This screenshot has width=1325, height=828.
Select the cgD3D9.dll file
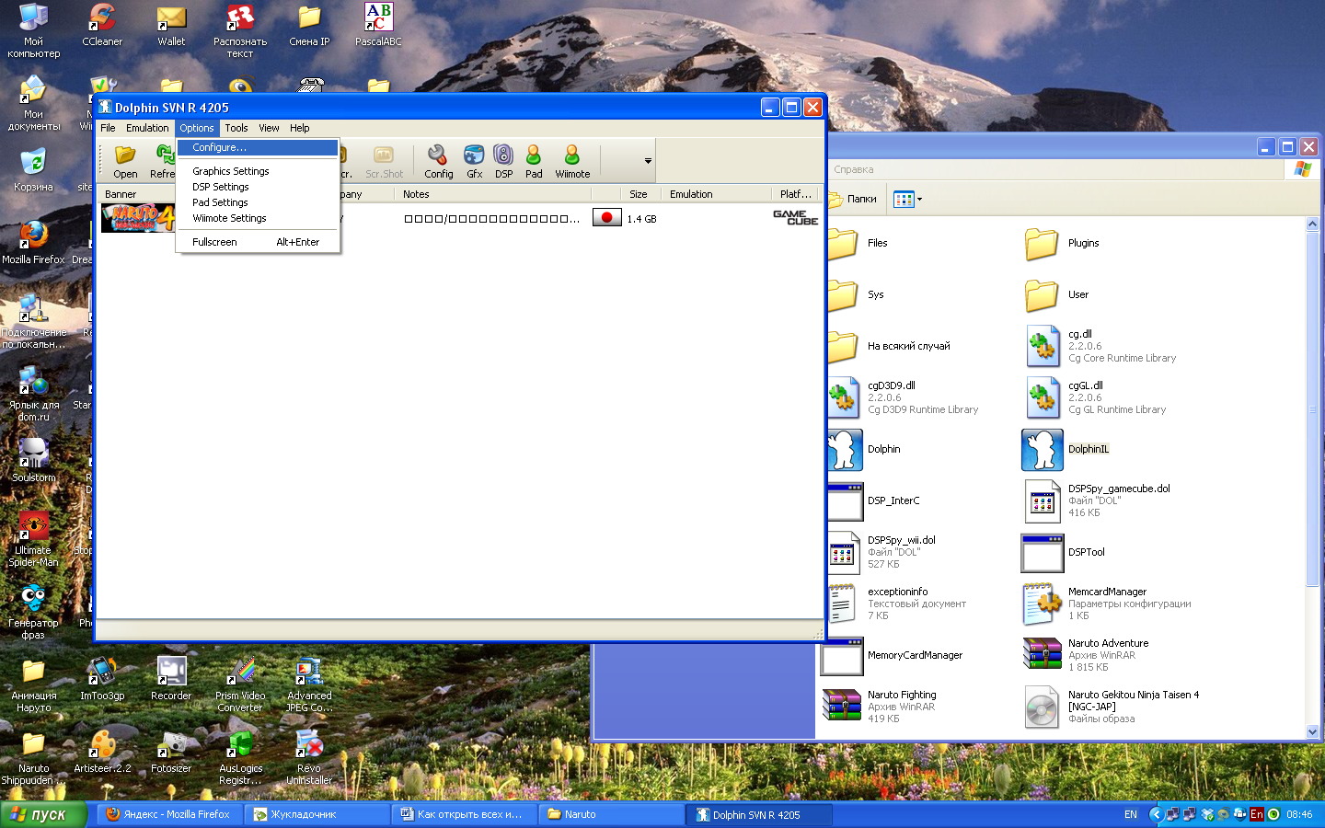point(902,397)
